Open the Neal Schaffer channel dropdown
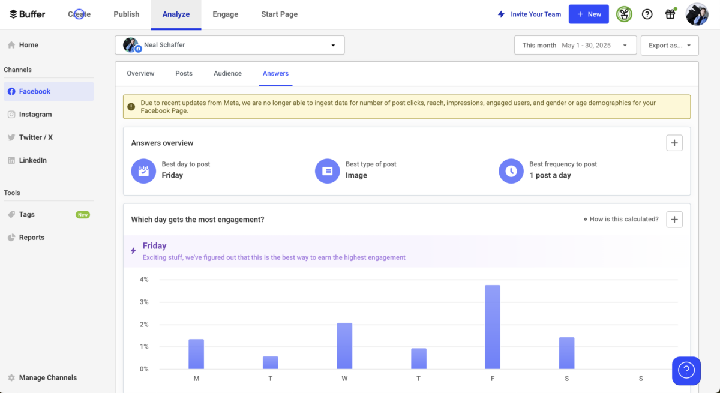 click(230, 45)
